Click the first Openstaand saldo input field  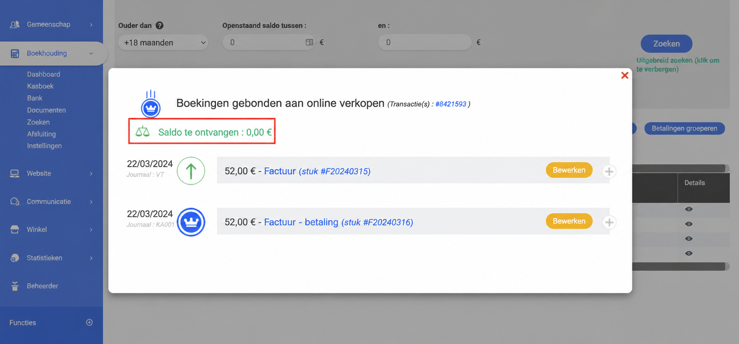[269, 42]
